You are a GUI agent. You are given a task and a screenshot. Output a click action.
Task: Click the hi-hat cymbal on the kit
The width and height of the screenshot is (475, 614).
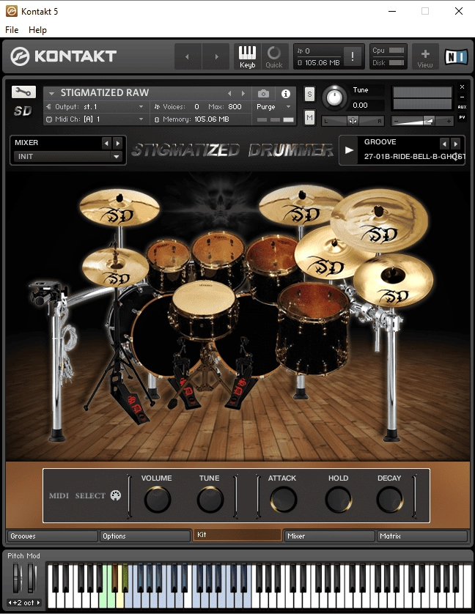point(115,267)
